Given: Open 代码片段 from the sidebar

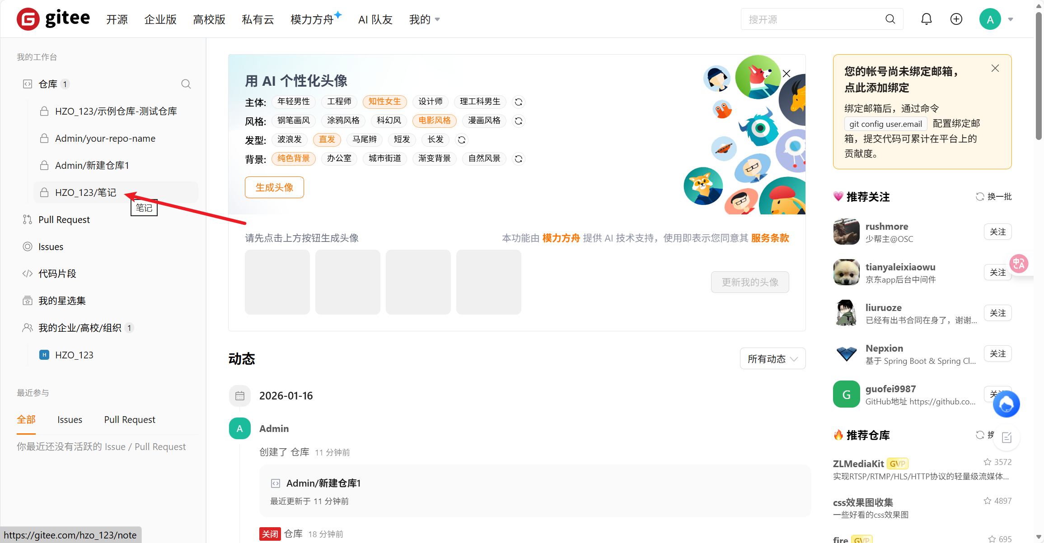Looking at the screenshot, I should pos(56,273).
